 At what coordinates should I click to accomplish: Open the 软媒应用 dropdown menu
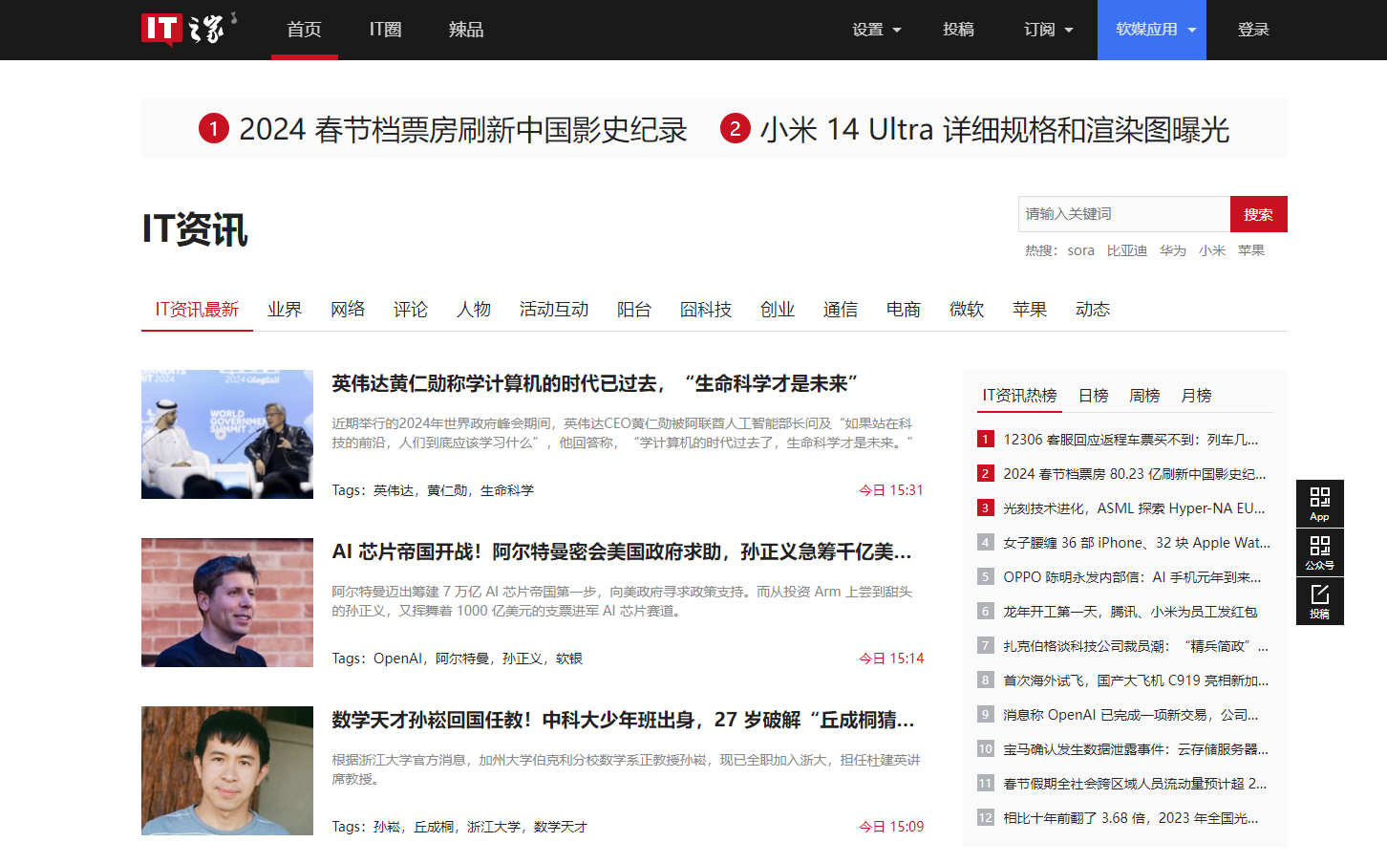1152,30
